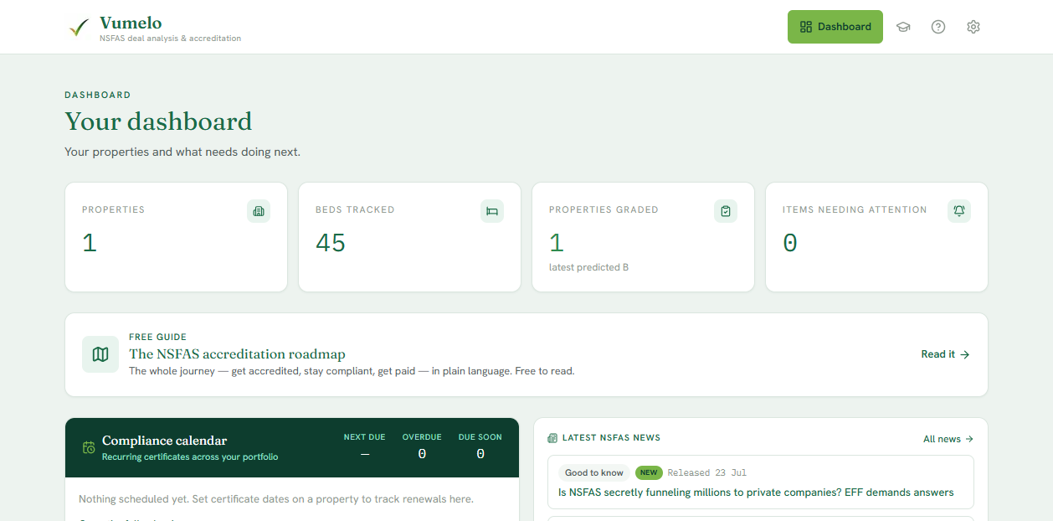
Task: Open the help question mark icon
Action: pyautogui.click(x=938, y=27)
